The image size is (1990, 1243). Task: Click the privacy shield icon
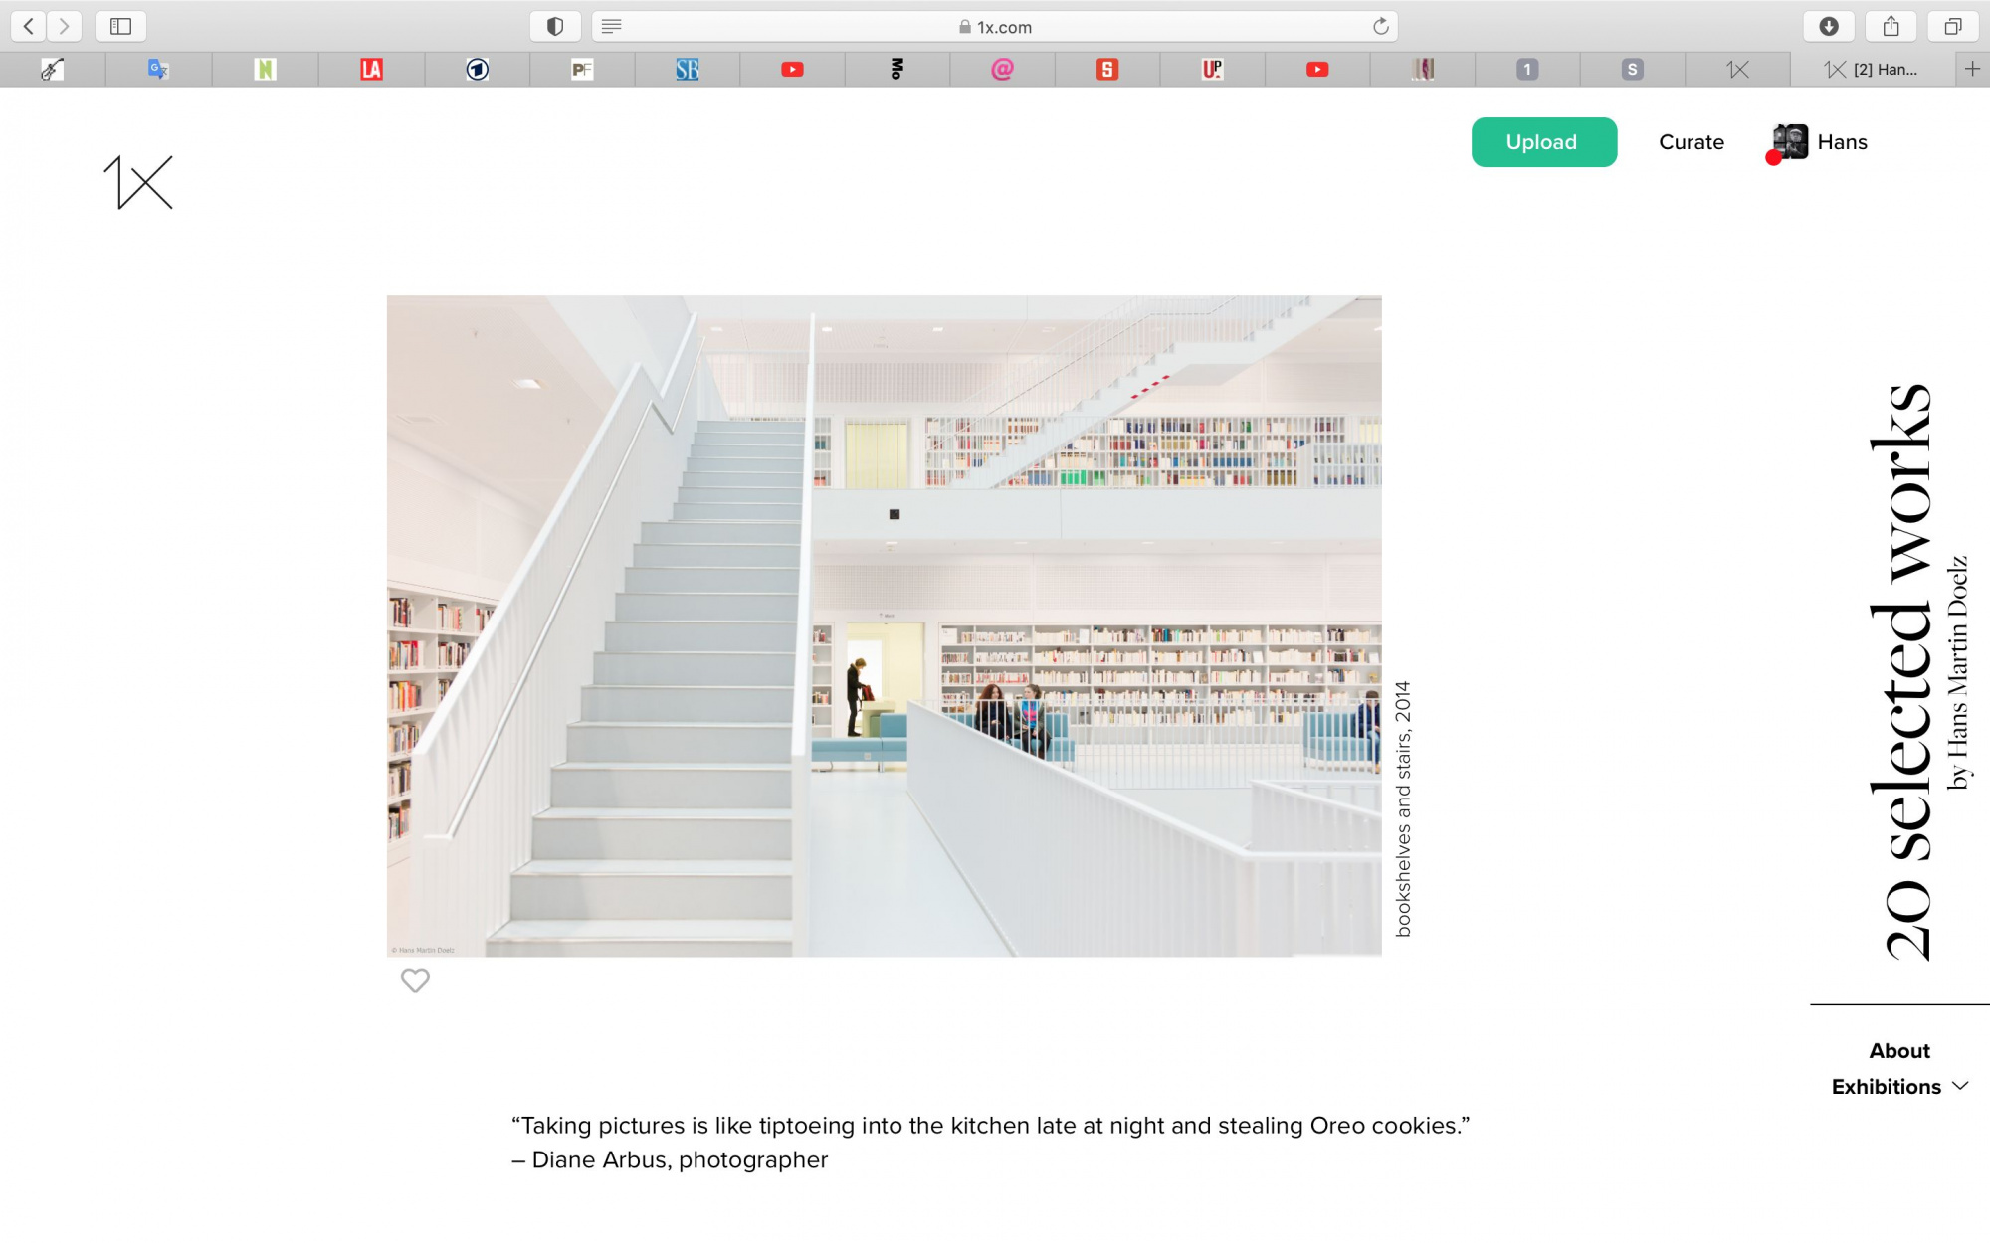(555, 27)
